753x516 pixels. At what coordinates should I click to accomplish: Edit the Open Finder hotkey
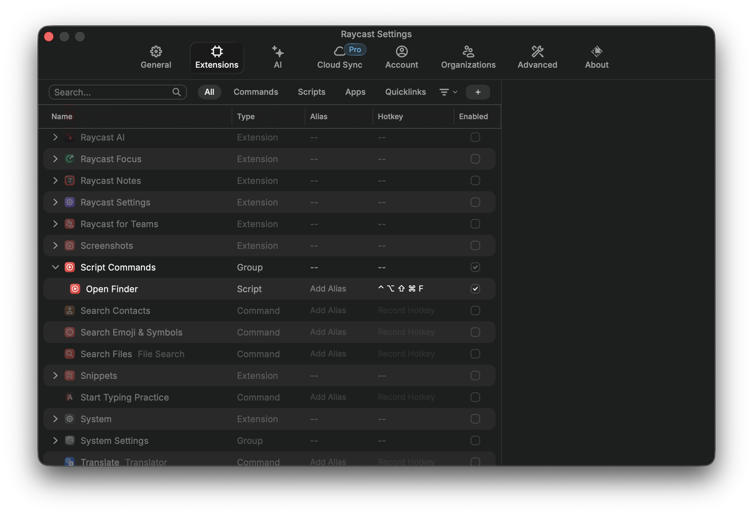[401, 288]
